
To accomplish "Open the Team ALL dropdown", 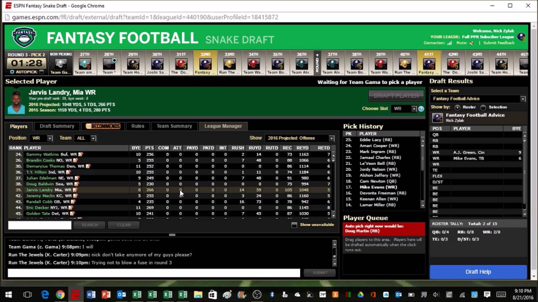I will [x=85, y=138].
